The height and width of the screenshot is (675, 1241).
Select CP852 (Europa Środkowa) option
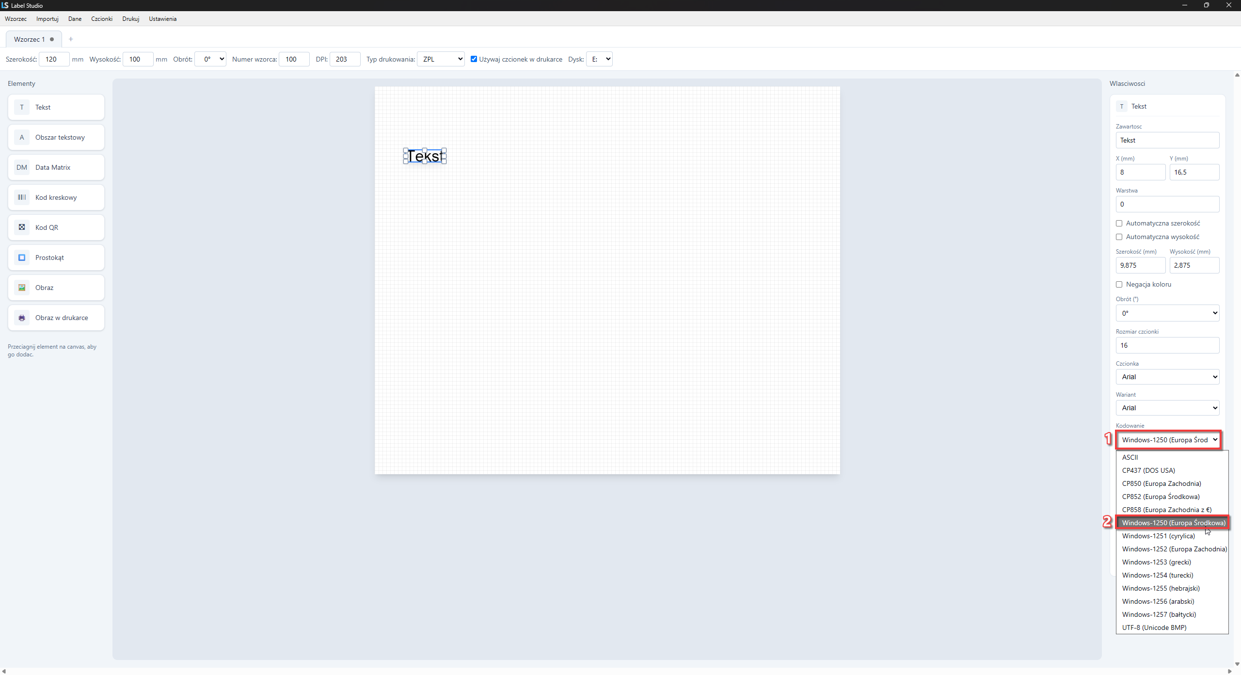1172,497
